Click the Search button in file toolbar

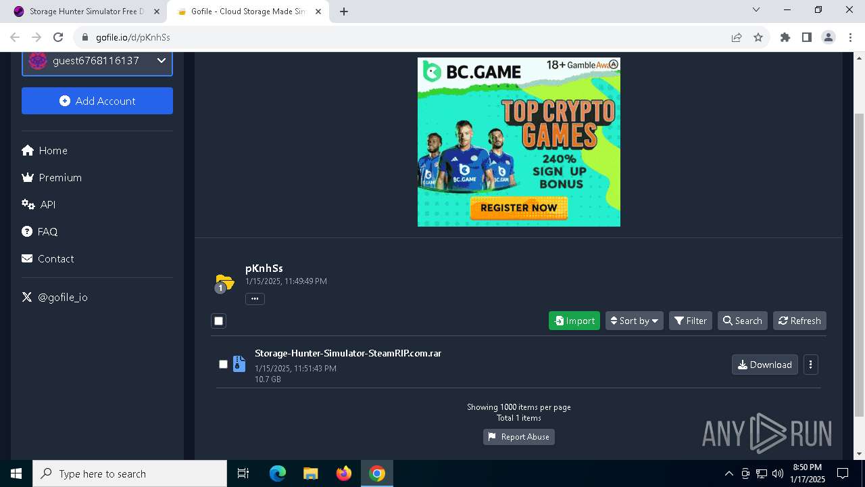tap(743, 321)
